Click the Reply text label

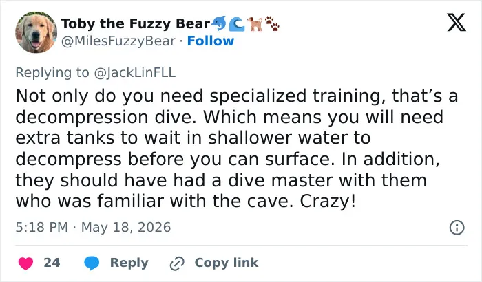click(129, 263)
